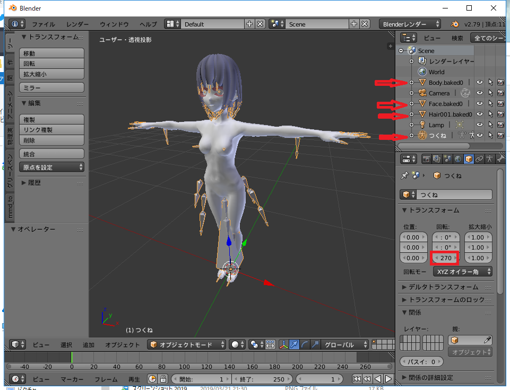
Task: Toggle Camera visibility eye icon
Action: [x=480, y=93]
